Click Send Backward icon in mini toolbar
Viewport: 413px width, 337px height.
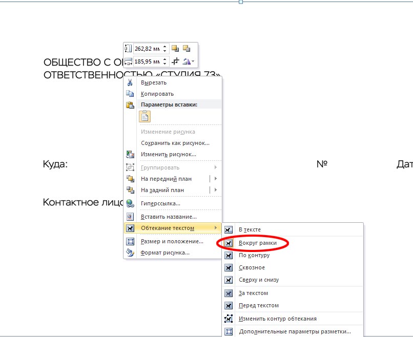(187, 49)
